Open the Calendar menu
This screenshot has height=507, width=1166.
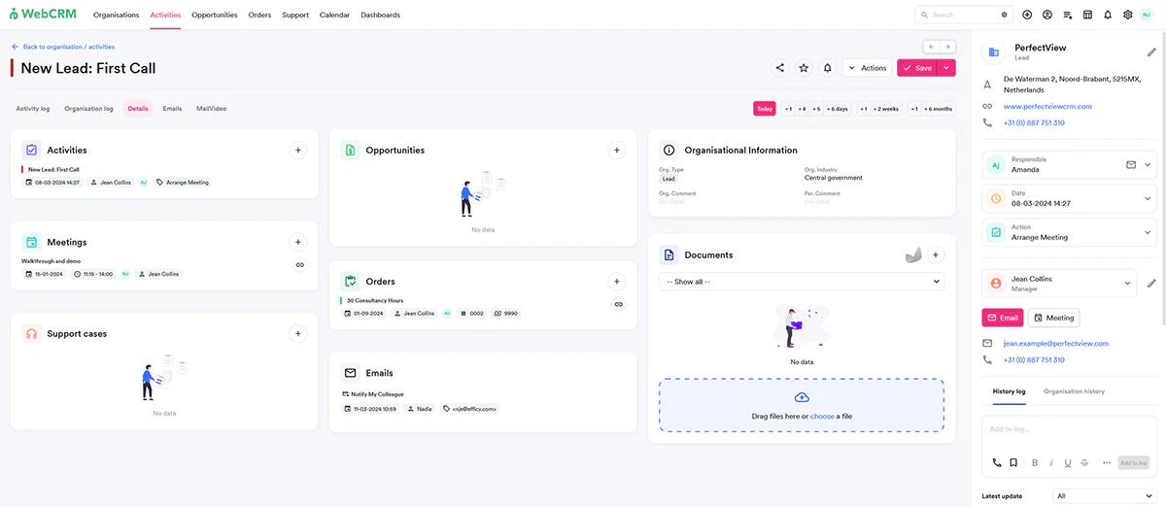click(x=334, y=15)
